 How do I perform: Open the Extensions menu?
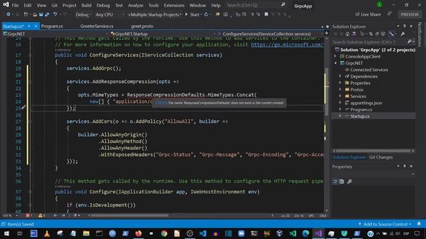click(174, 5)
